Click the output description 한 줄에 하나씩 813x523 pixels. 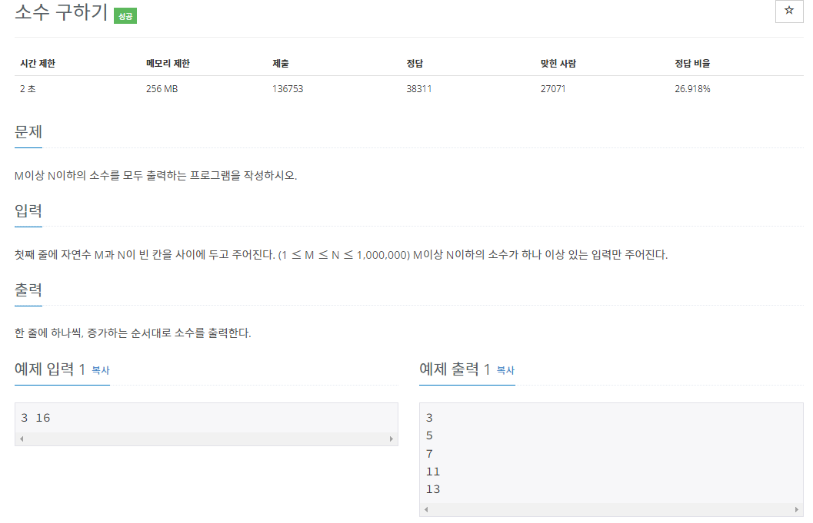[x=133, y=333]
